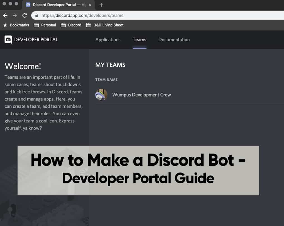Click the Discord logo in Developer Portal header
Screen dimensions: 284x226
[x=8, y=40]
